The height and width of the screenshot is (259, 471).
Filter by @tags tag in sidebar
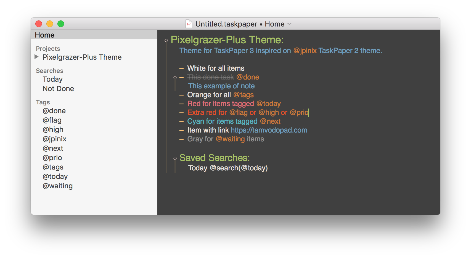[x=53, y=167]
